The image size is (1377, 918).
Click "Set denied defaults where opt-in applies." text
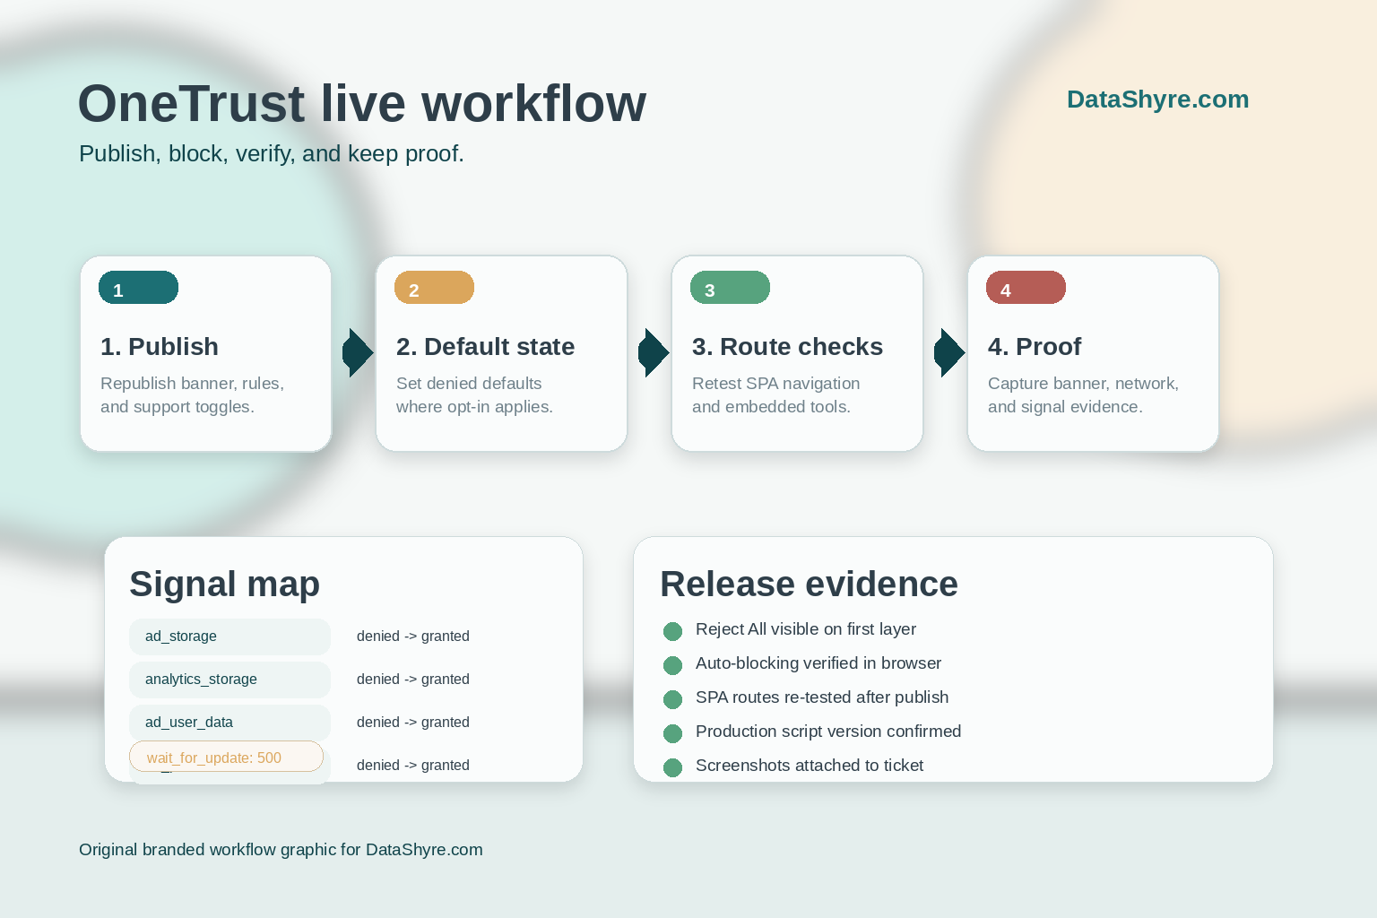[474, 395]
